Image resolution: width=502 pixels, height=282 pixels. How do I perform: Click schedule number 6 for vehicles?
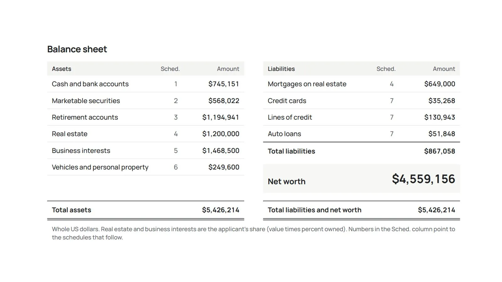coord(176,167)
